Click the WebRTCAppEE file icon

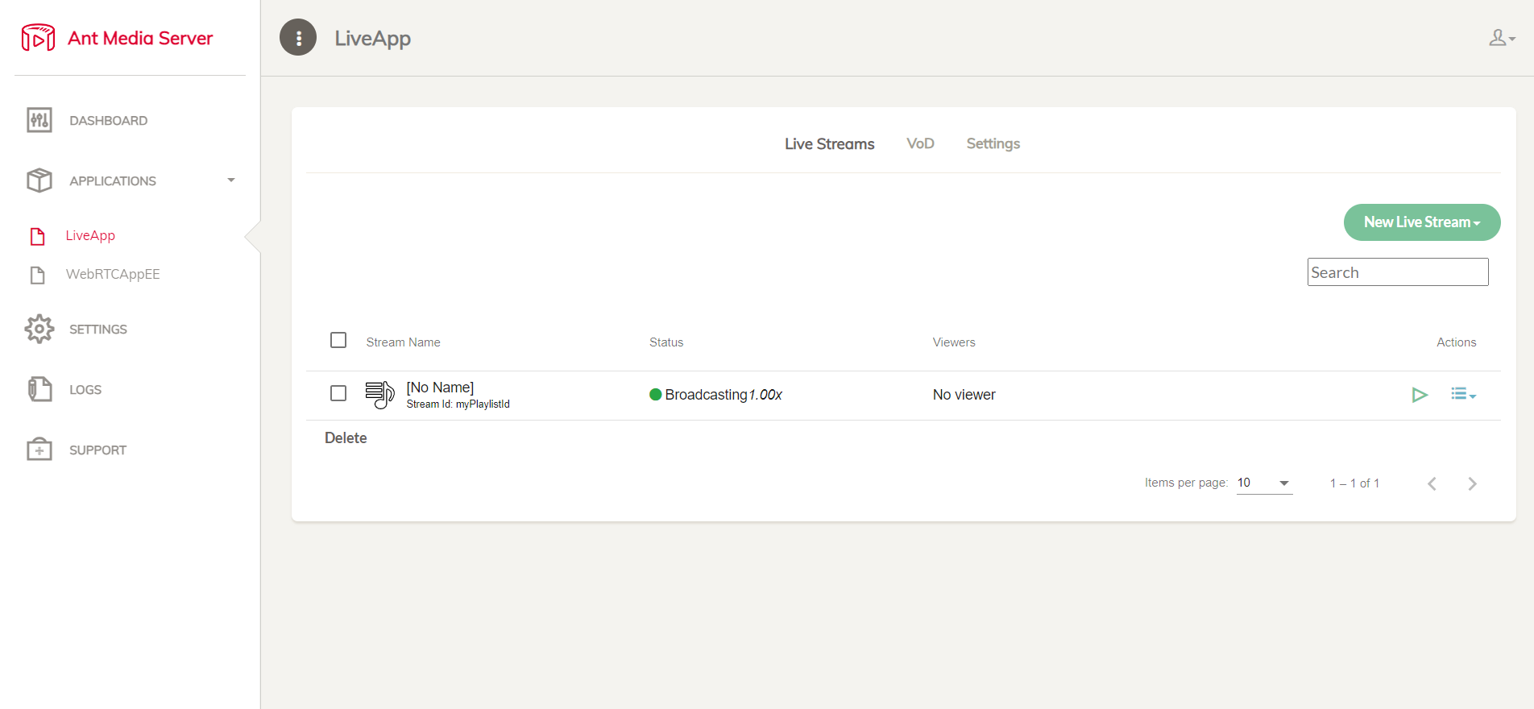(38, 275)
